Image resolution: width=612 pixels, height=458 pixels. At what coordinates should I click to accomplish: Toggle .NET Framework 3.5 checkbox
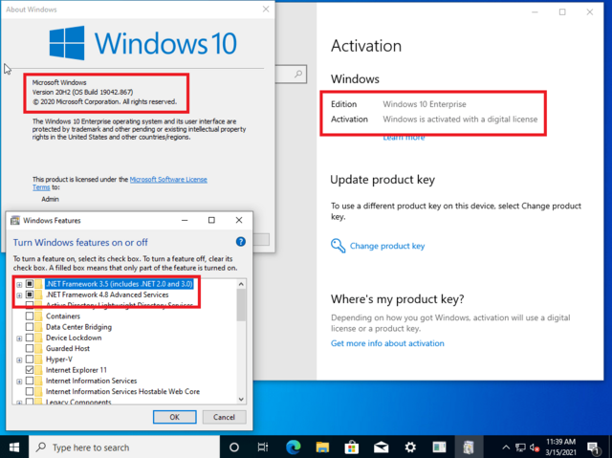click(30, 284)
